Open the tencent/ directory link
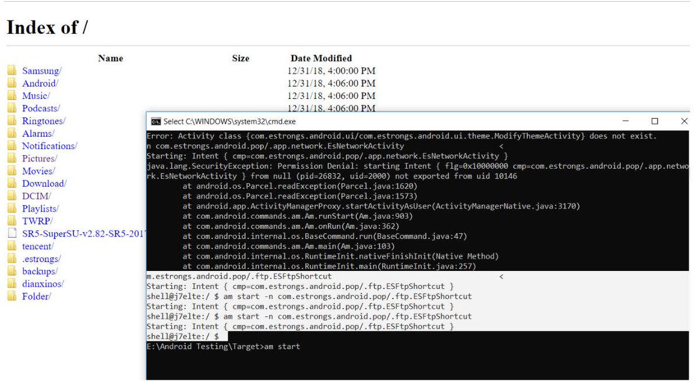 click(x=38, y=246)
